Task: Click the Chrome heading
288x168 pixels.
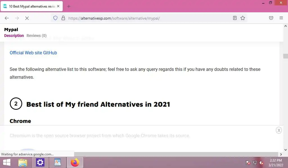Action: tap(20, 121)
